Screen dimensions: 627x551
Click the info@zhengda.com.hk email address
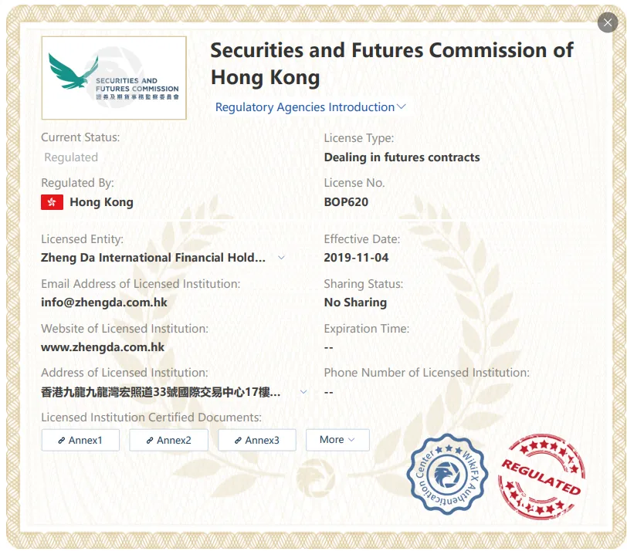104,303
